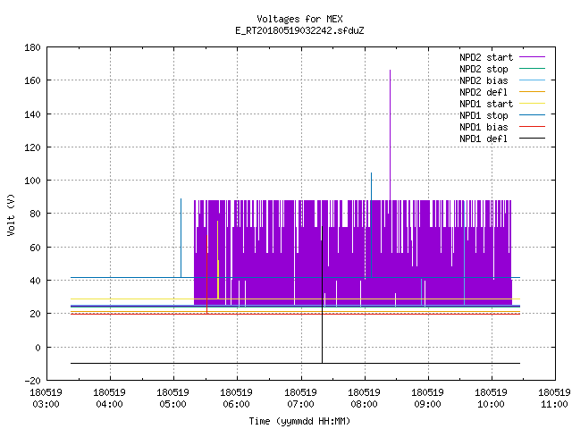Click the 'NPD2 stop' legend label
The width and height of the screenshot is (572, 429).
pos(484,69)
